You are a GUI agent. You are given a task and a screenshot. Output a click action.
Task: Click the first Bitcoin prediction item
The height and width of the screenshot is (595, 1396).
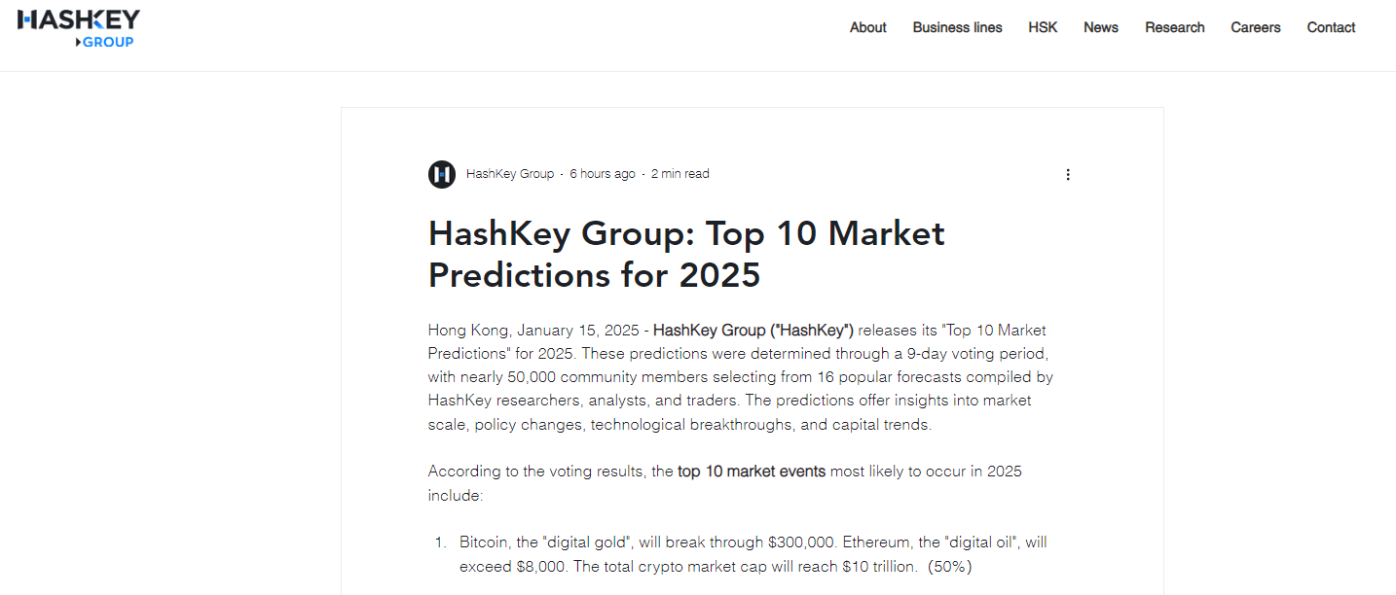tap(753, 554)
